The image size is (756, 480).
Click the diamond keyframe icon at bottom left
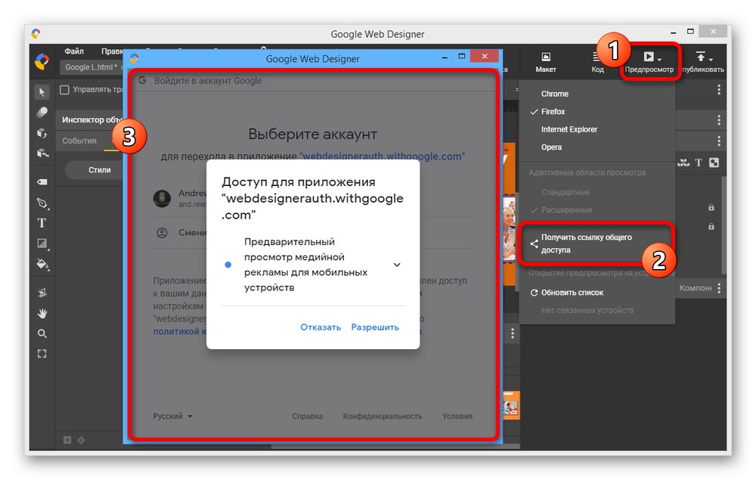point(81,439)
